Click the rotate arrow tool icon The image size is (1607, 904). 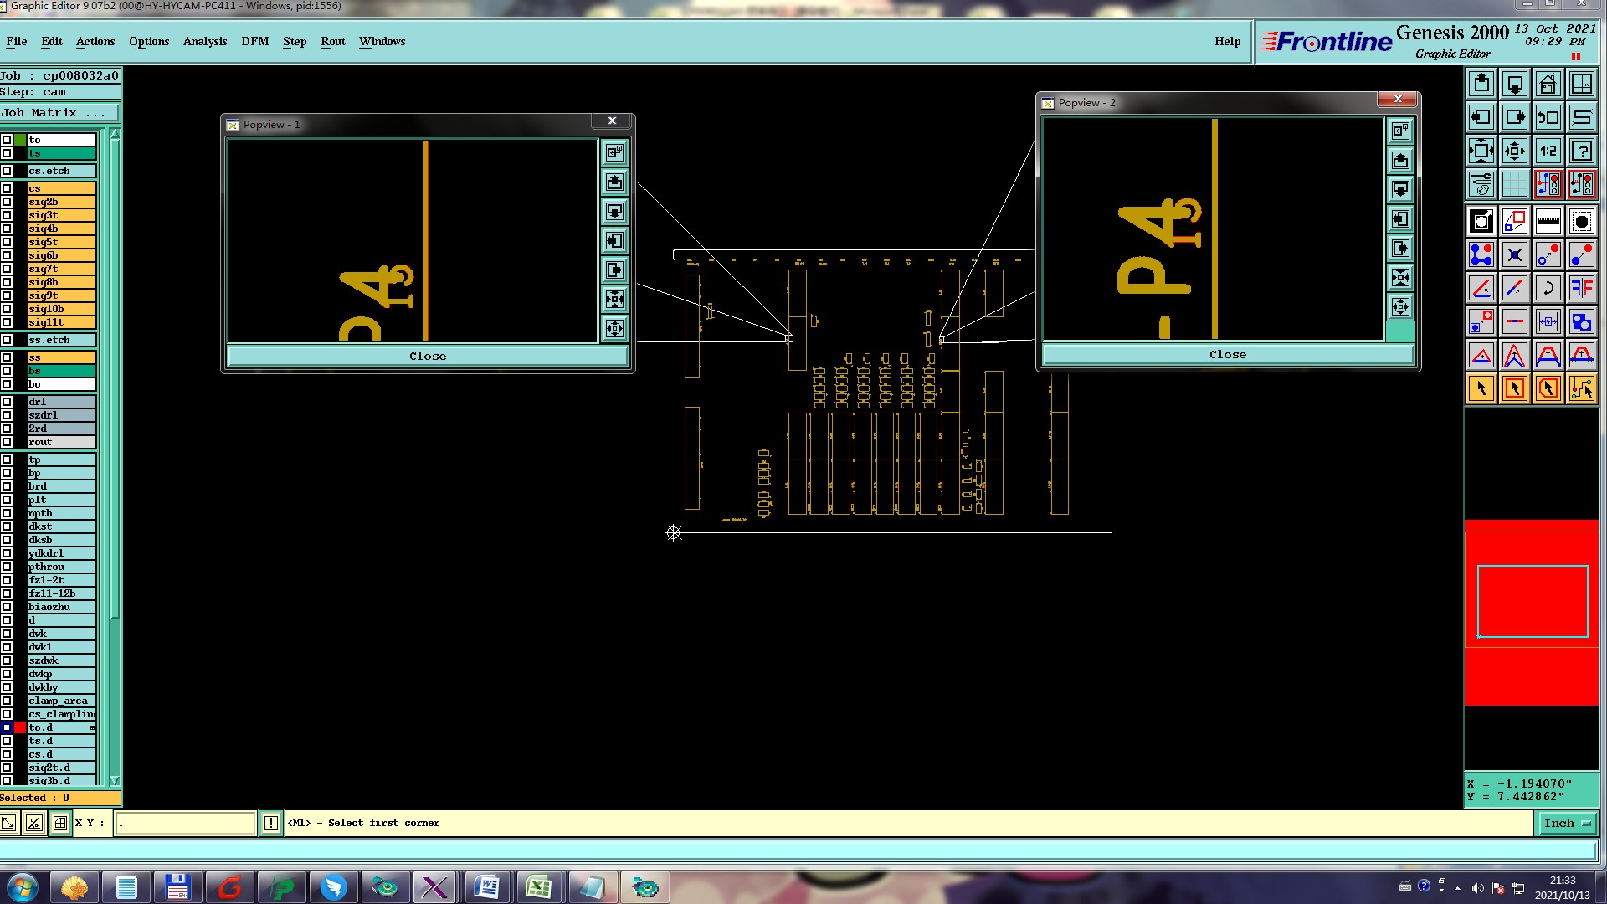point(1548,288)
